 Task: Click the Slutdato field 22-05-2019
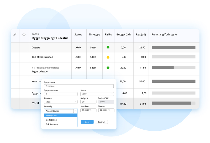point(106,110)
